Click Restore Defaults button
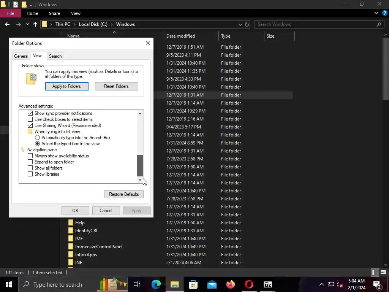Viewport: 389px width, 292px height. [124, 194]
